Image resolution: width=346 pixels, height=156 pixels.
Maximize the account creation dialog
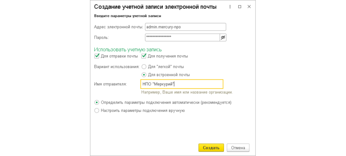(x=240, y=7)
